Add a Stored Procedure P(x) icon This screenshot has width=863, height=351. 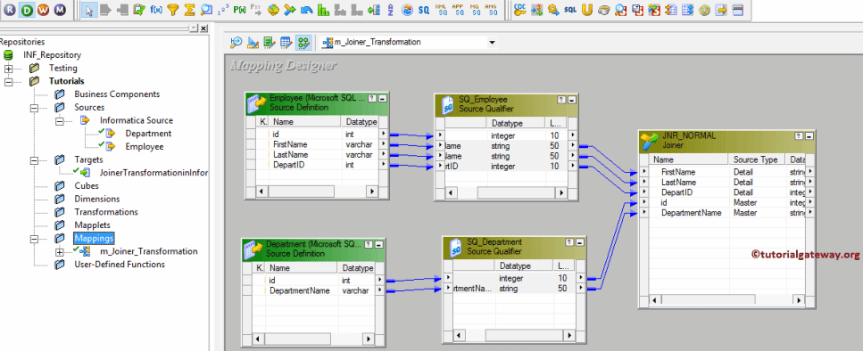pyautogui.click(x=239, y=9)
